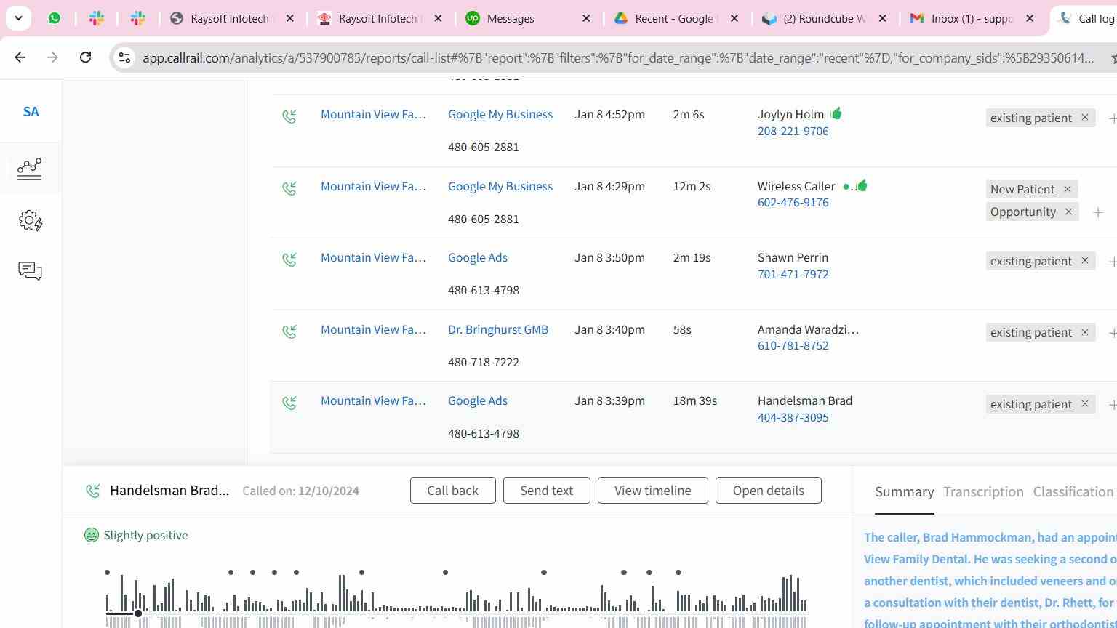1117x628 pixels.
Task: Click the inbound call icon for Wireless Caller row
Action: point(289,188)
